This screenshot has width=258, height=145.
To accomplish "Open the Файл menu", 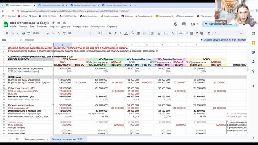I will [x=13, y=27].
